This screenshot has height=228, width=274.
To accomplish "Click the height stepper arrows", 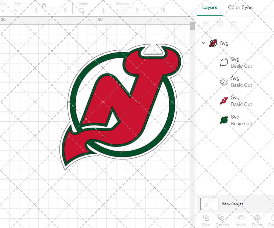I will coord(65,10).
